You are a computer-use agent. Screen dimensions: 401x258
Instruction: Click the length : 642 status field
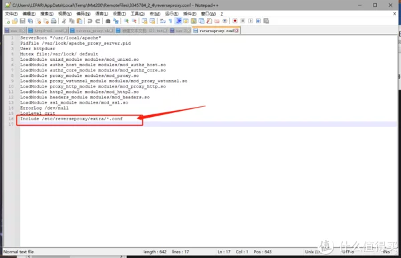point(155,252)
